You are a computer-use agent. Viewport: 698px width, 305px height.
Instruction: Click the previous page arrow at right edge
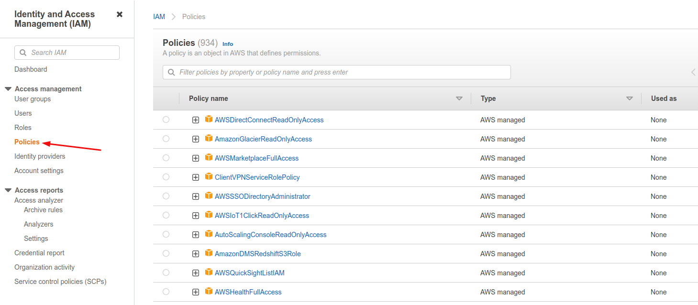point(693,72)
